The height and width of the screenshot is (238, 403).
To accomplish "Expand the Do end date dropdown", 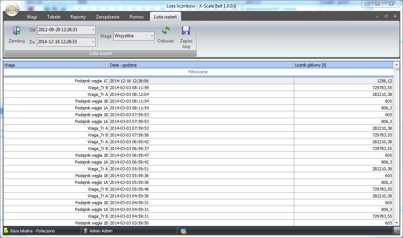I will (x=93, y=42).
